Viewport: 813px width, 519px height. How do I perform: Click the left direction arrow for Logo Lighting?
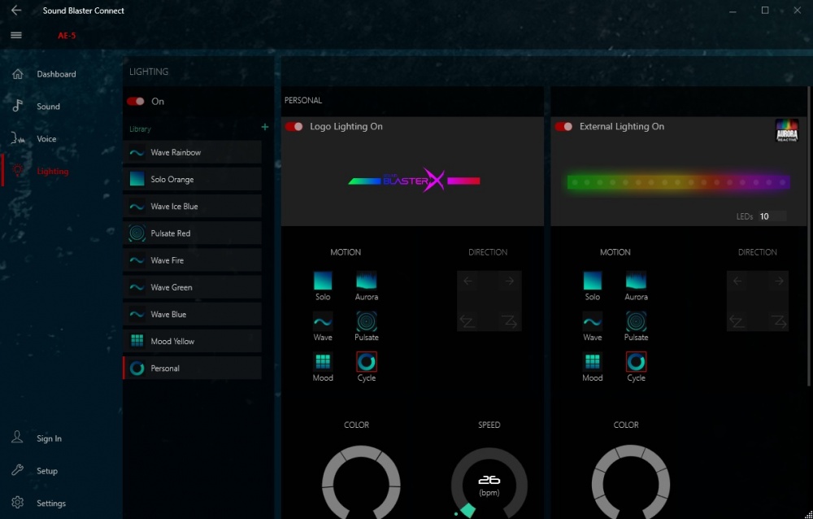point(467,281)
